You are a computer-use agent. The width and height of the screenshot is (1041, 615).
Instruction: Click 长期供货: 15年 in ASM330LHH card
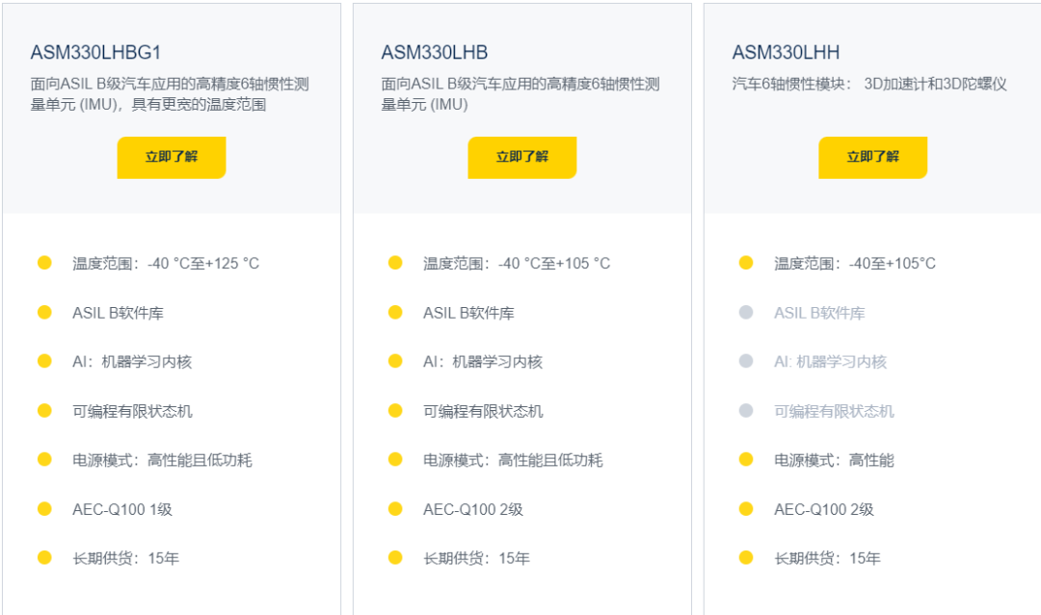coord(827,558)
